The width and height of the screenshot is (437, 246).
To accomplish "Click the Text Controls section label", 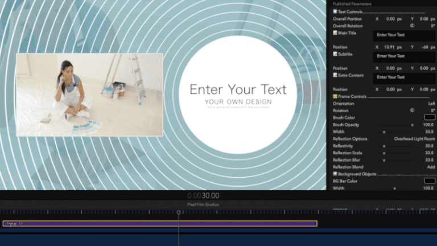I will click(x=350, y=12).
